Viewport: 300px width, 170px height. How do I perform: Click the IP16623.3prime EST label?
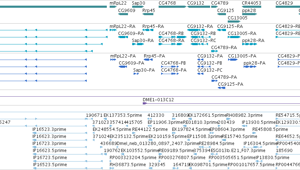tap(49, 136)
